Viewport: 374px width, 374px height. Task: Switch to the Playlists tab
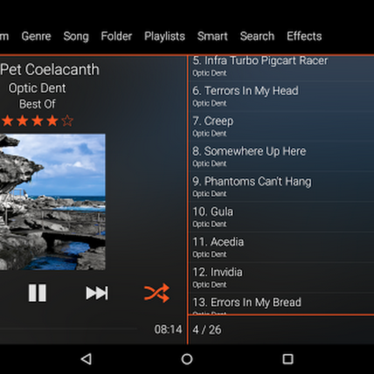(165, 36)
